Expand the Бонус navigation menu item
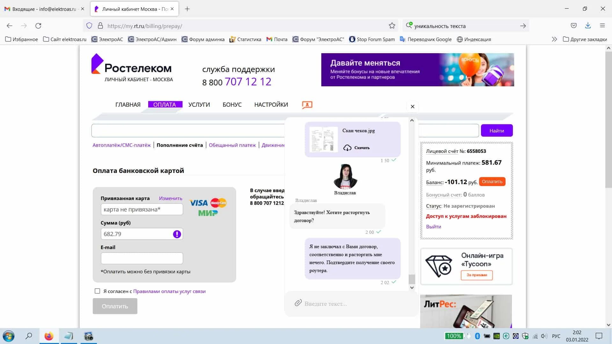Viewport: 612px width, 344px height. 232,104
